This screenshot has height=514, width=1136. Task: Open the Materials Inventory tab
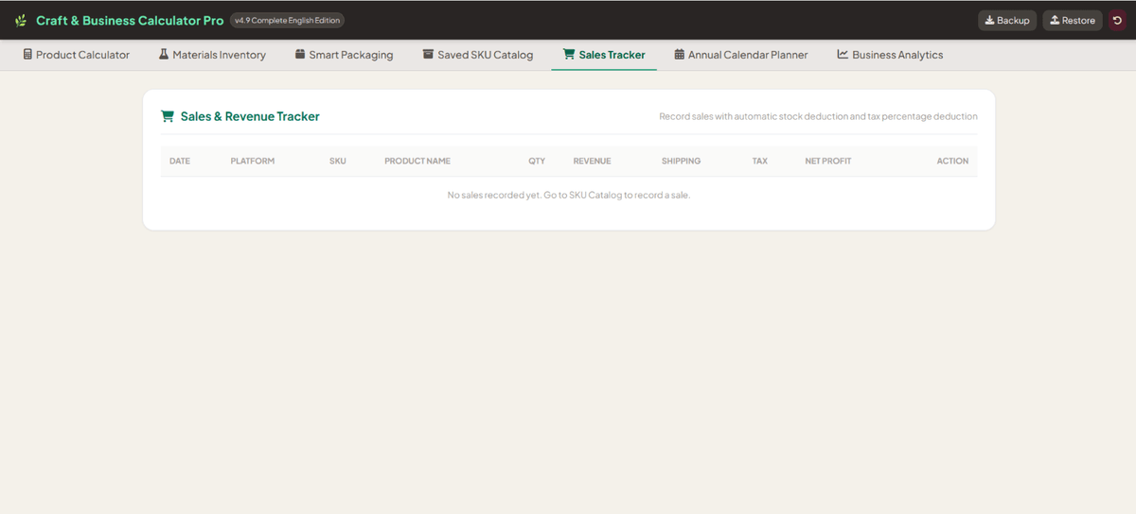212,55
